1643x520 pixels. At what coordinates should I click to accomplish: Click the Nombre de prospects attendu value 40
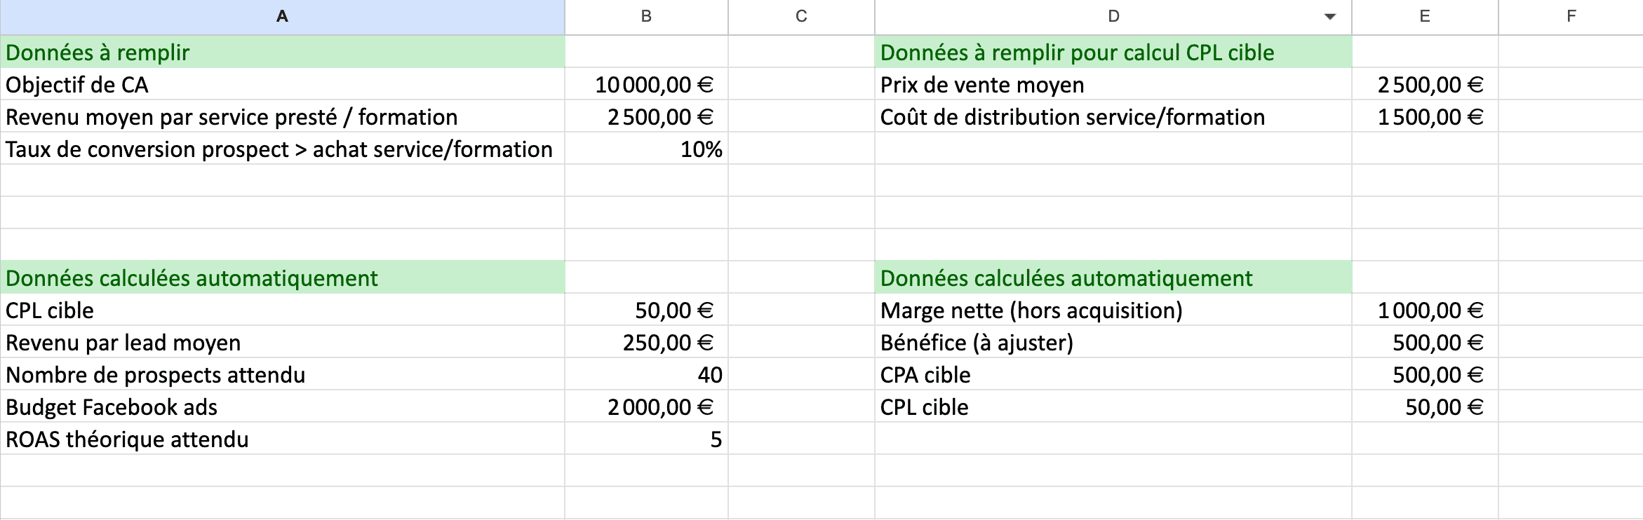[646, 375]
